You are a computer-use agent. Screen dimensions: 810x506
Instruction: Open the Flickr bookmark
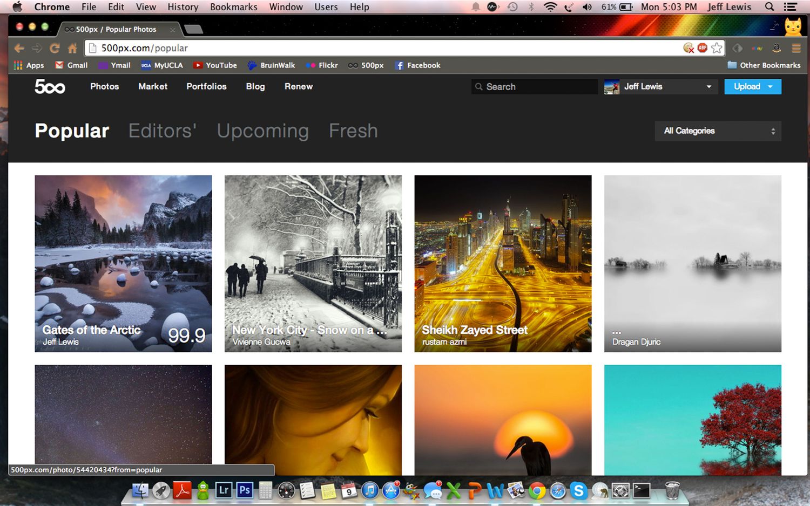coord(322,65)
